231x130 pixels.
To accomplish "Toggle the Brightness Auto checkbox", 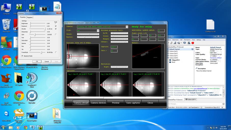I will coord(56,24).
